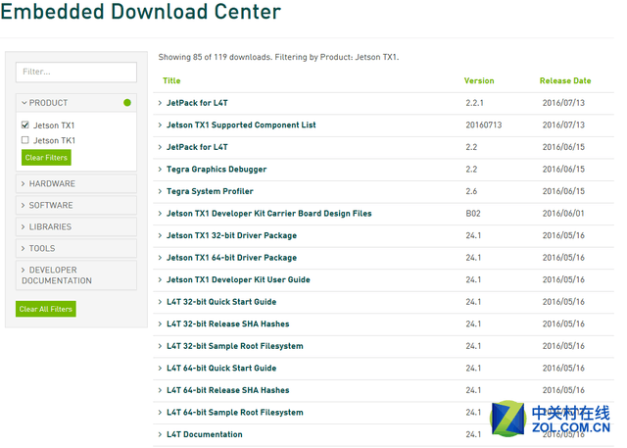Viewport: 627px width, 448px height.
Task: Open Jetson TX1 Developer Kit Carrier Board Design Files
Action: tap(269, 213)
